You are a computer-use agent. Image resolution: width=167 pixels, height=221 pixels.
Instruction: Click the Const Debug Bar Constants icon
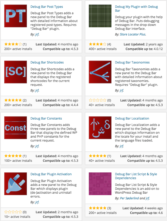coord(15,128)
